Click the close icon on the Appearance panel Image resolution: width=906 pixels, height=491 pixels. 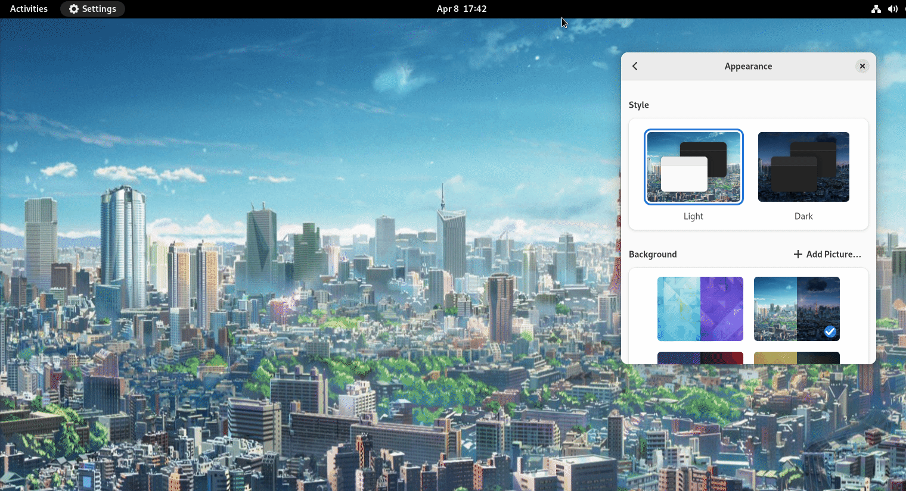tap(862, 66)
